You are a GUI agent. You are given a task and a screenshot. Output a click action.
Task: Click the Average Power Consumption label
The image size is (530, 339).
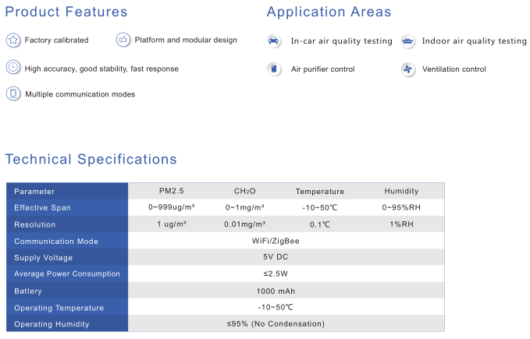(x=67, y=274)
